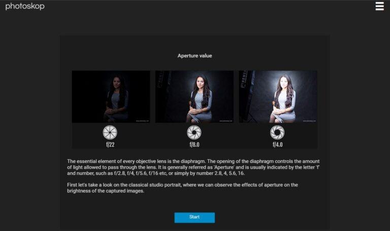Click the photoskop logo

pyautogui.click(x=25, y=6)
